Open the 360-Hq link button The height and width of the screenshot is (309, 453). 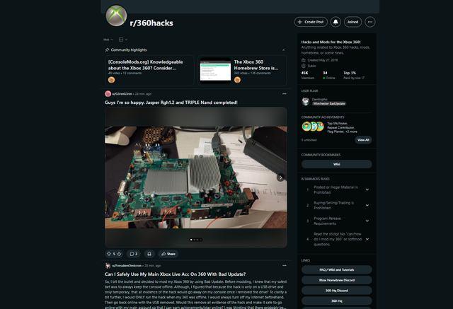click(337, 301)
